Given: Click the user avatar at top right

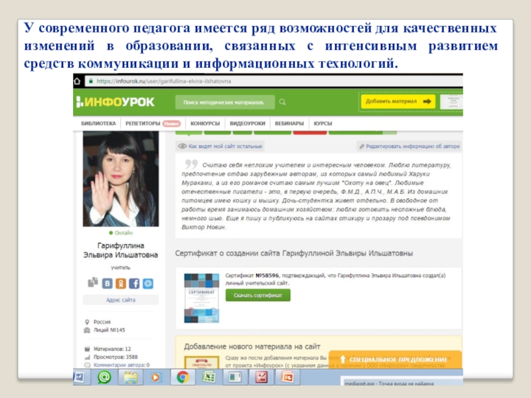Looking at the screenshot, I should (x=452, y=102).
